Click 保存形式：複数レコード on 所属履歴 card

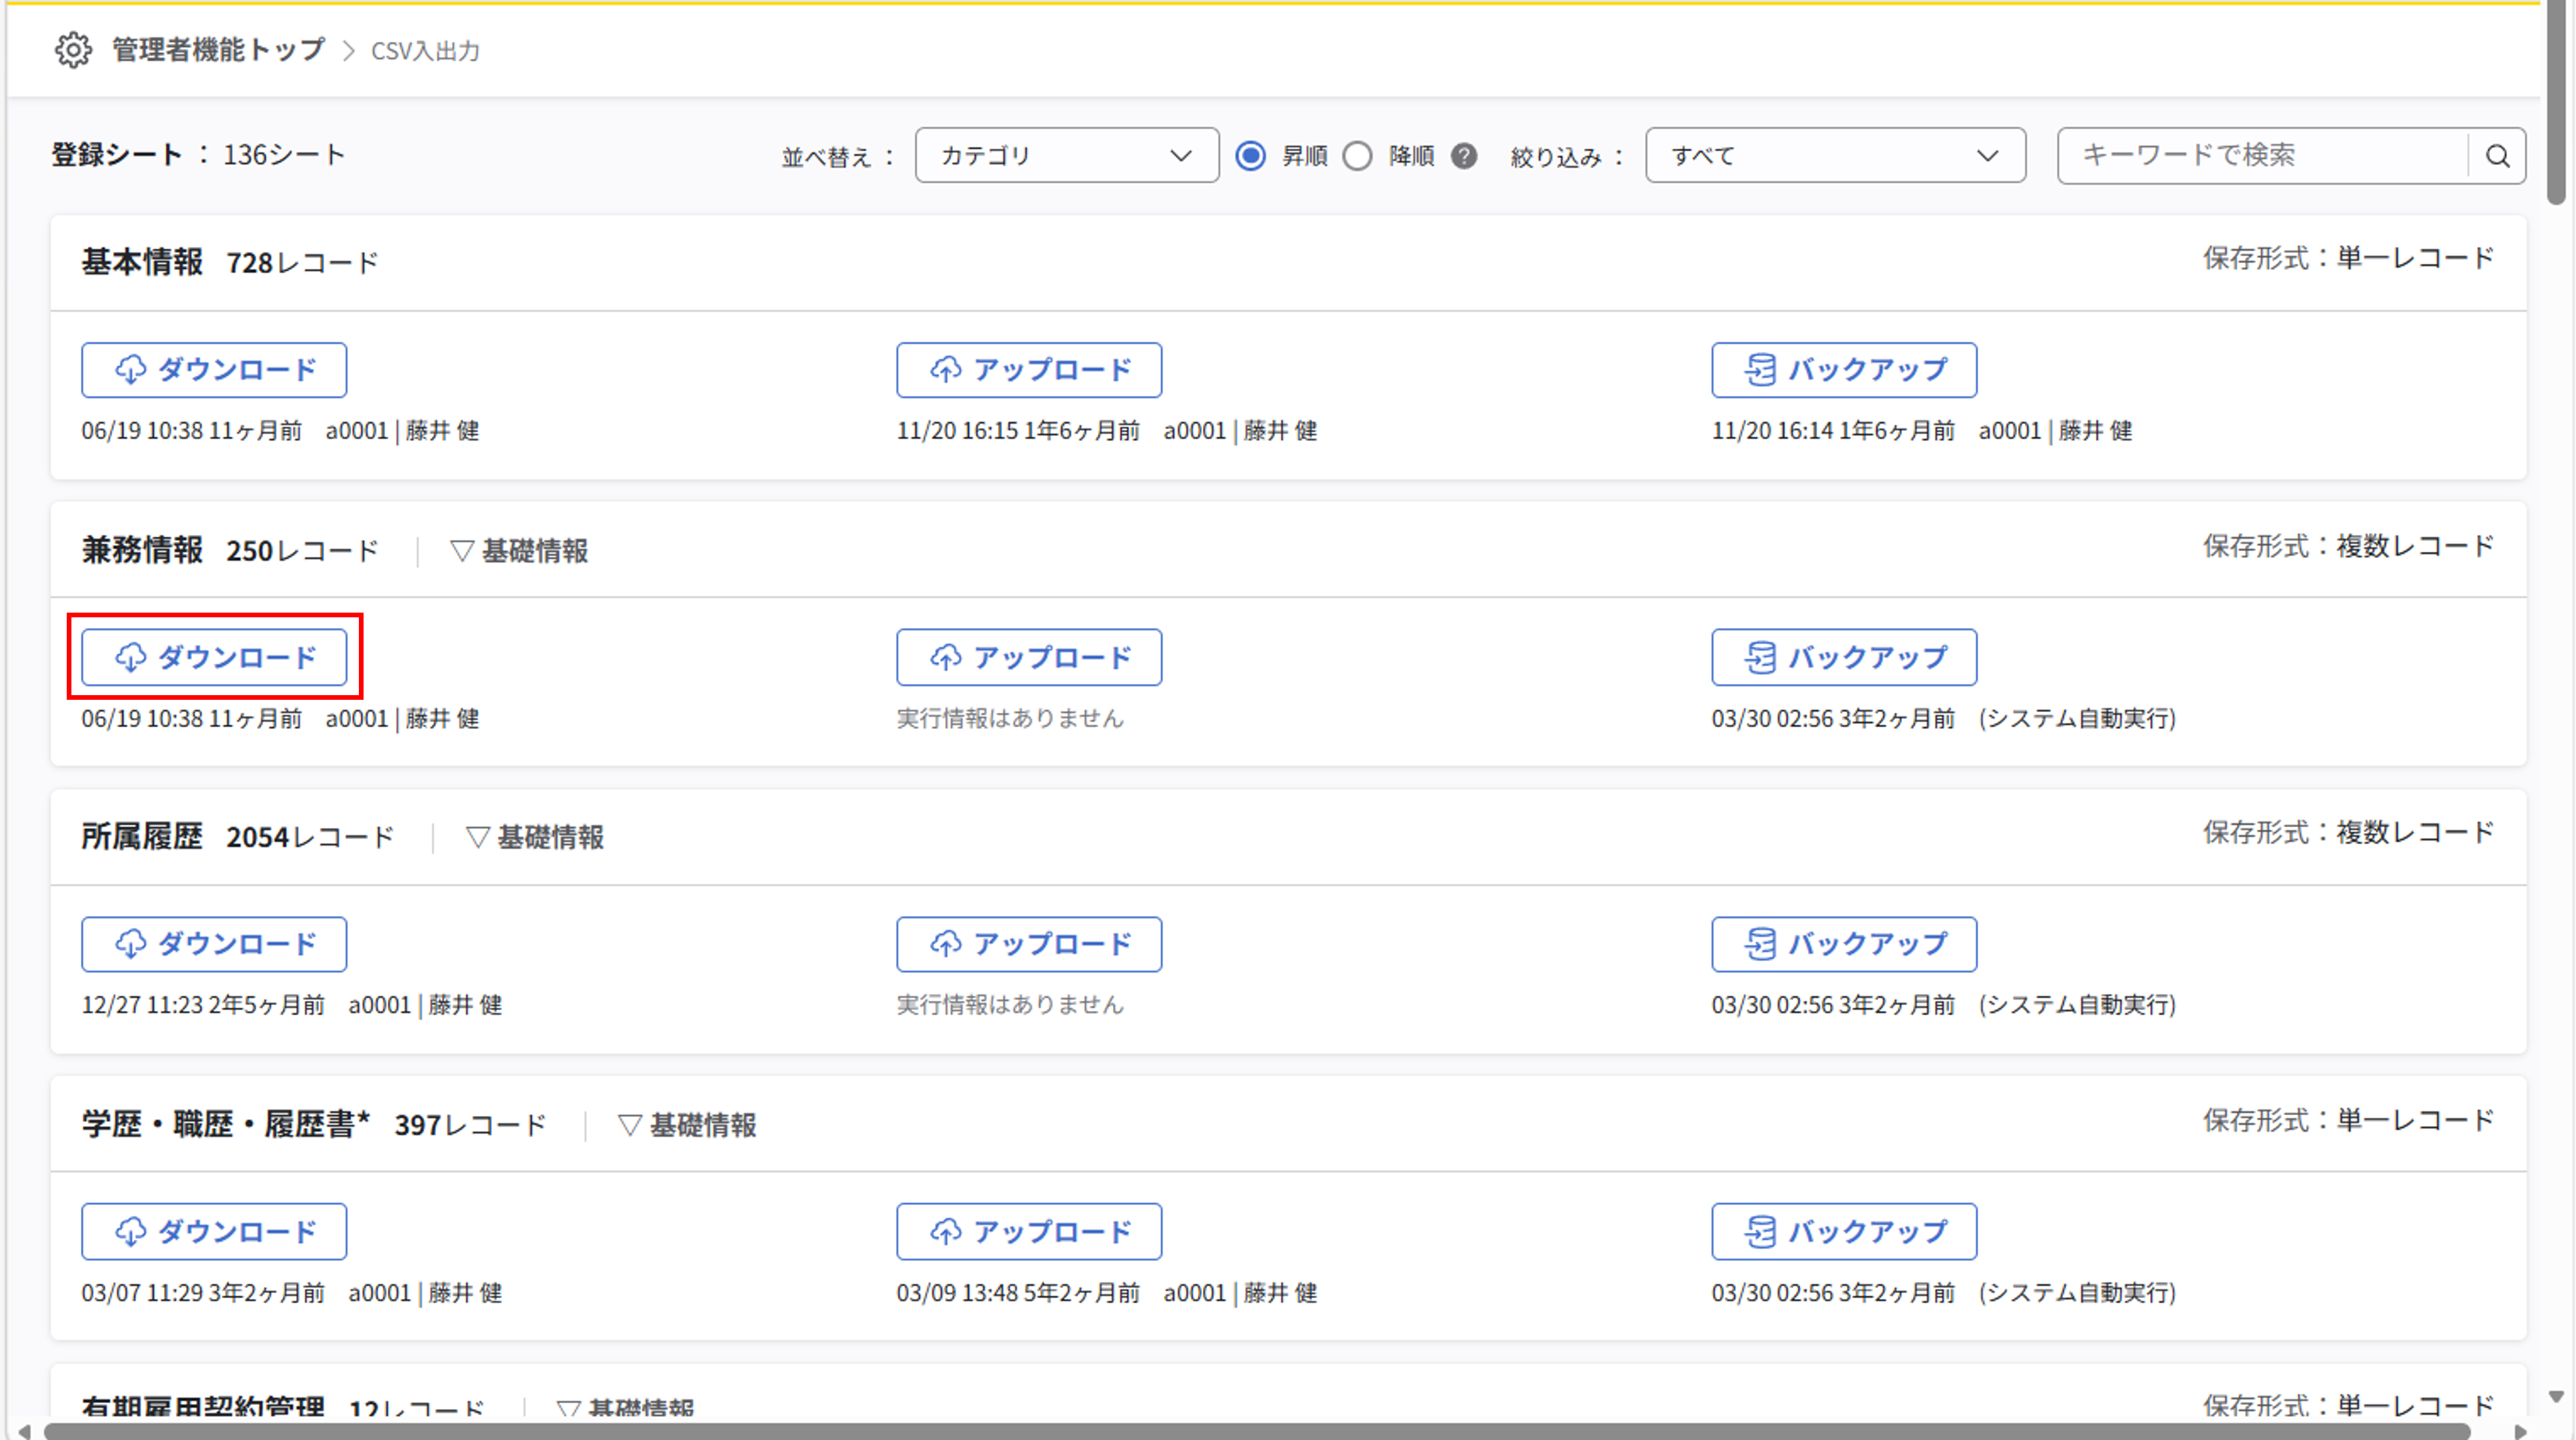pyautogui.click(x=2348, y=833)
